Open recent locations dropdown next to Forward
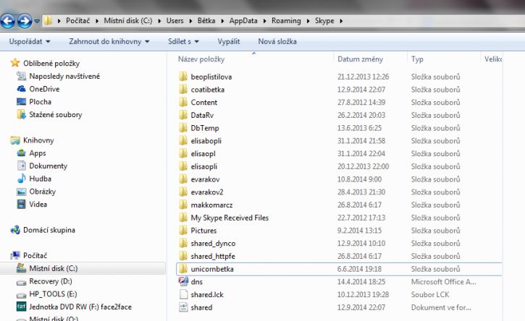 (37, 21)
